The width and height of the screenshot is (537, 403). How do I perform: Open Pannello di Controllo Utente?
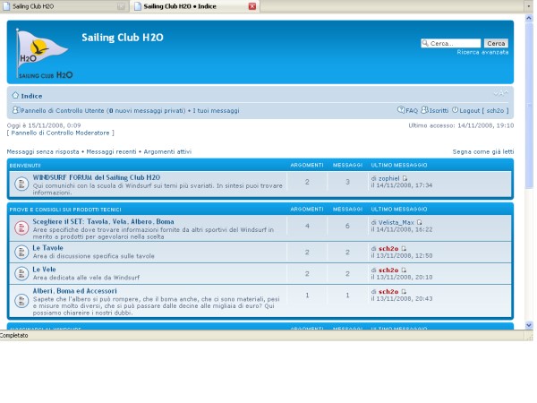pos(61,111)
